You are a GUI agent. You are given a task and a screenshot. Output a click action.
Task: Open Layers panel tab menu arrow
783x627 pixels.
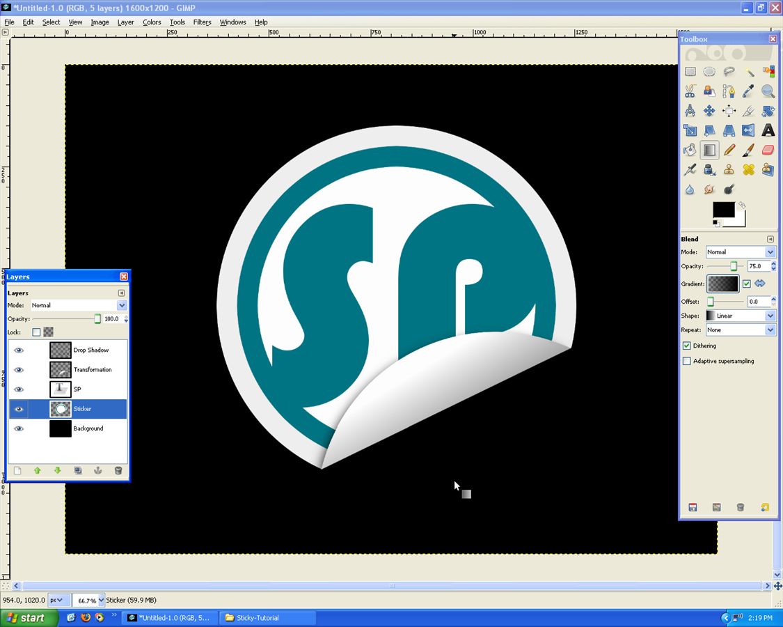point(121,293)
